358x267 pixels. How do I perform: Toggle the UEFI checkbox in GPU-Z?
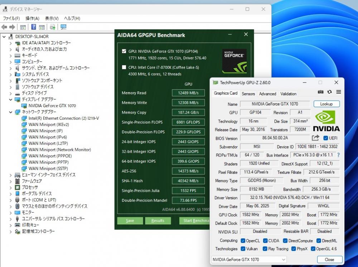point(326,138)
